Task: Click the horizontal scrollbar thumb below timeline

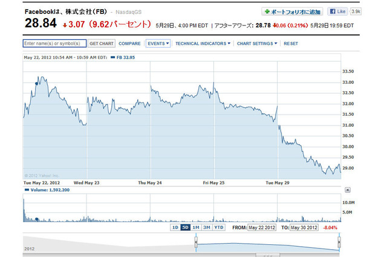Action: pyautogui.click(x=268, y=255)
